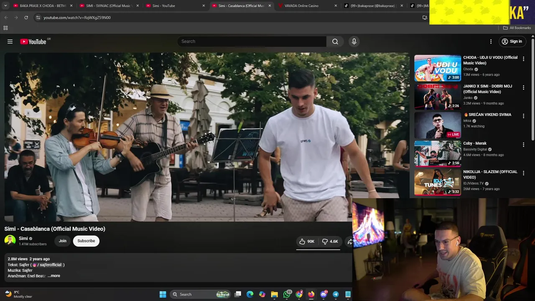Viewport: 535px width, 301px height.
Task: Open Telegram from the taskbar
Action: pyautogui.click(x=336, y=294)
